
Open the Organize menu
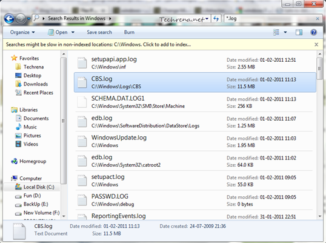click(22, 32)
